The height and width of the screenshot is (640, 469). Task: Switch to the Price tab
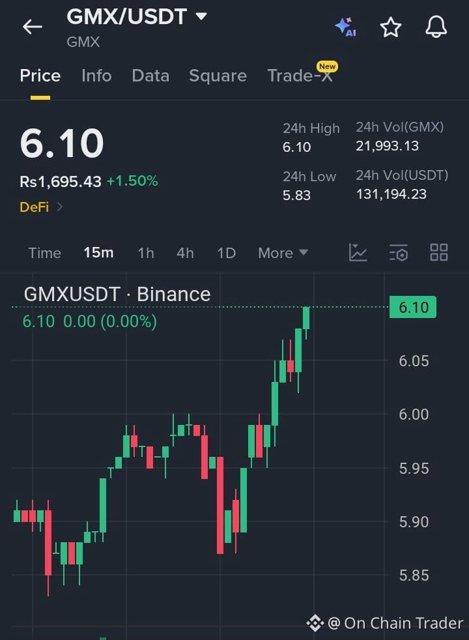point(40,76)
